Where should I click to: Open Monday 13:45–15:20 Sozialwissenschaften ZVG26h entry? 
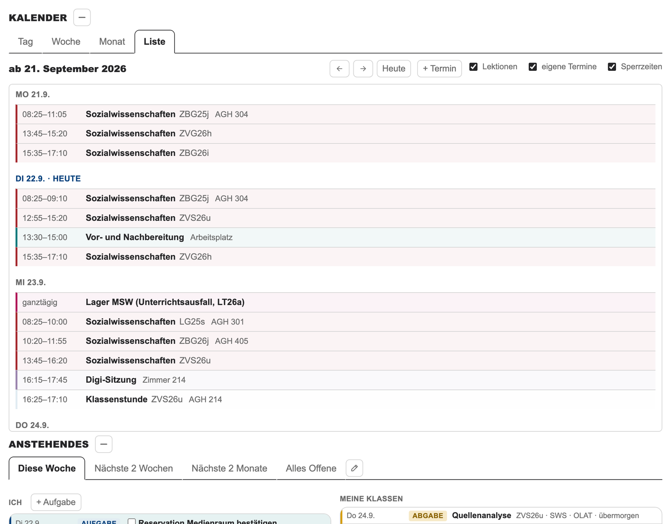click(x=335, y=134)
